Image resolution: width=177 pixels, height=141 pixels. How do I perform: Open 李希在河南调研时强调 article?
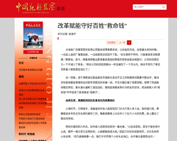pos(30,114)
